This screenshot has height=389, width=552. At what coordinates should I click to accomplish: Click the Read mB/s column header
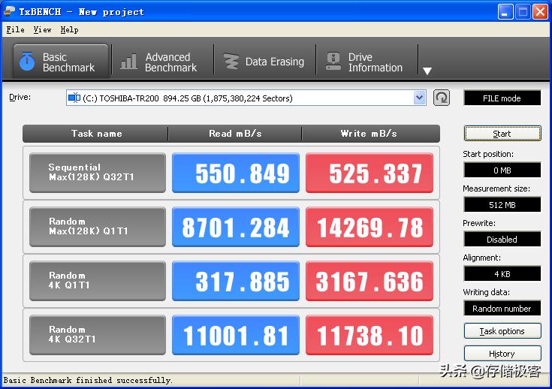(x=235, y=134)
